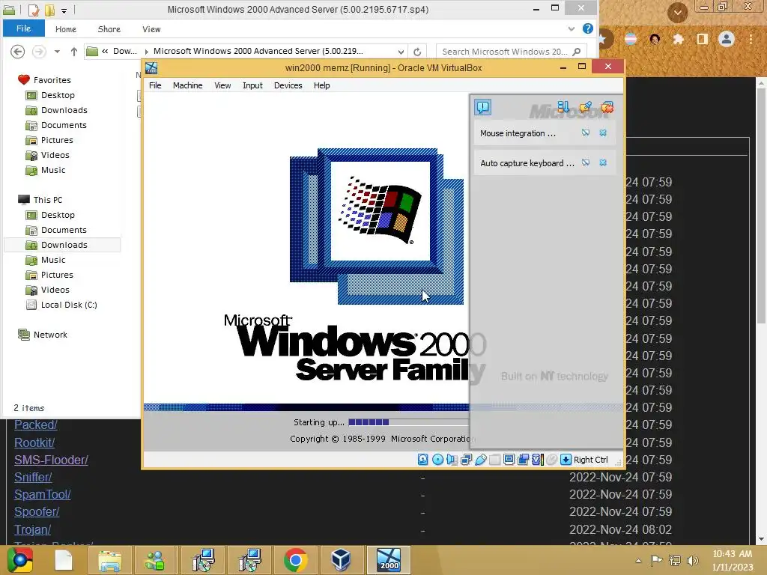Click the optical drive indicator in VirtualBox
767x575 pixels.
(437, 459)
